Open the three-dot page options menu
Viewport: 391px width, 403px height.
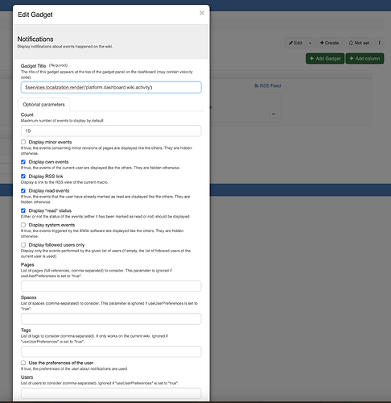click(x=379, y=43)
